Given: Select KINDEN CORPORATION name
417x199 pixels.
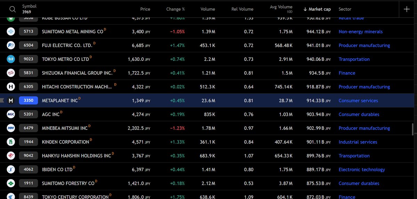Looking at the screenshot, I should tap(65, 142).
